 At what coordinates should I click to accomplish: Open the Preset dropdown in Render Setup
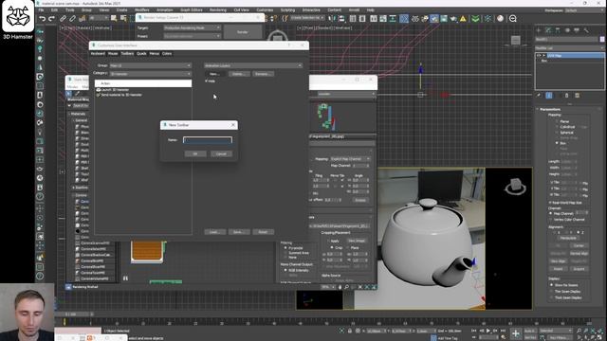(x=192, y=36)
